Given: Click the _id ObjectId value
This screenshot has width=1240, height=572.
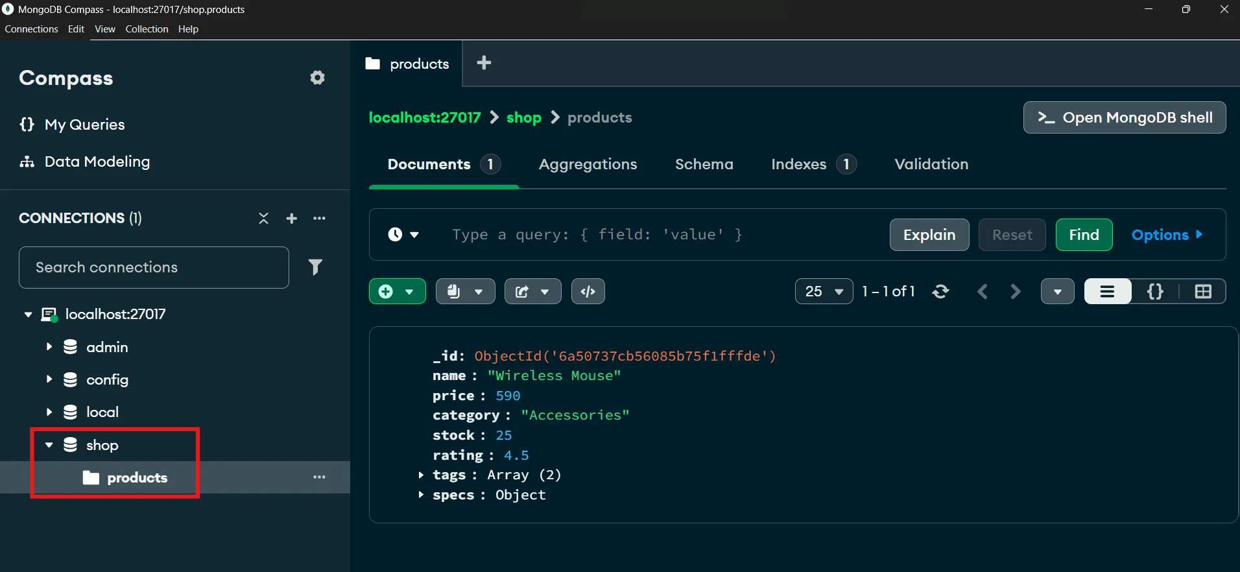Looking at the screenshot, I should (x=625, y=355).
